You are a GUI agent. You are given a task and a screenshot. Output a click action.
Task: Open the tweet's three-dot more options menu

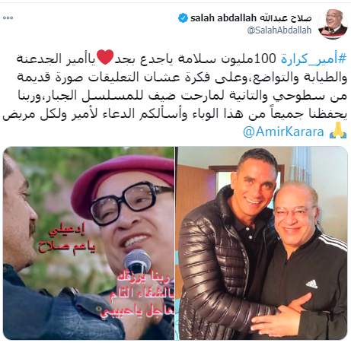point(8,17)
